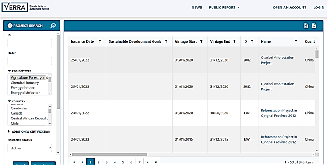Click the project search magnifier icon

(53, 26)
